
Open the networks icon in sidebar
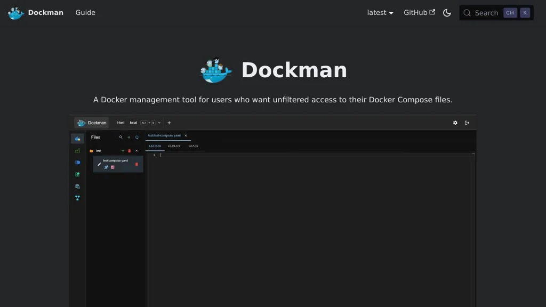pos(77,198)
